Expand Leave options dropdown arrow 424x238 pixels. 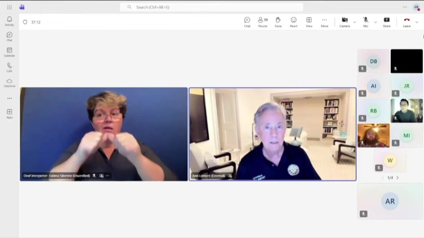417,22
